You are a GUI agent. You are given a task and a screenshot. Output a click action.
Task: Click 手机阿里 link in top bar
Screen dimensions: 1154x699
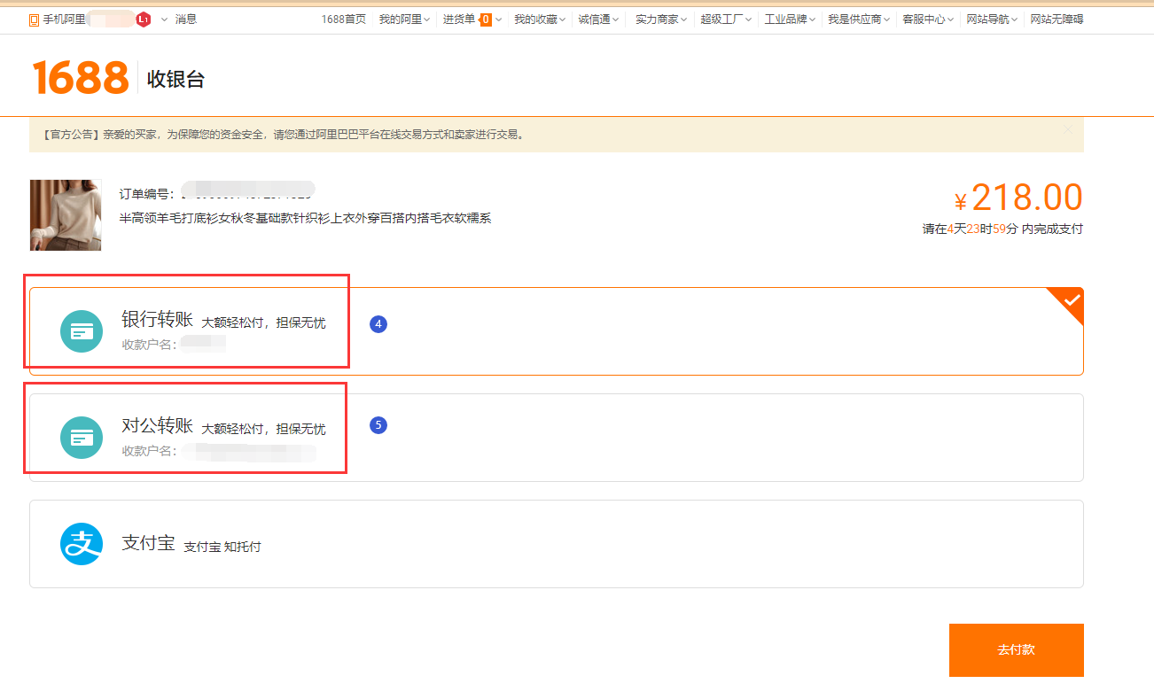[65, 19]
